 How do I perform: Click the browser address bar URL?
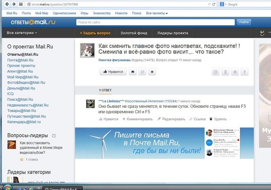55,5
